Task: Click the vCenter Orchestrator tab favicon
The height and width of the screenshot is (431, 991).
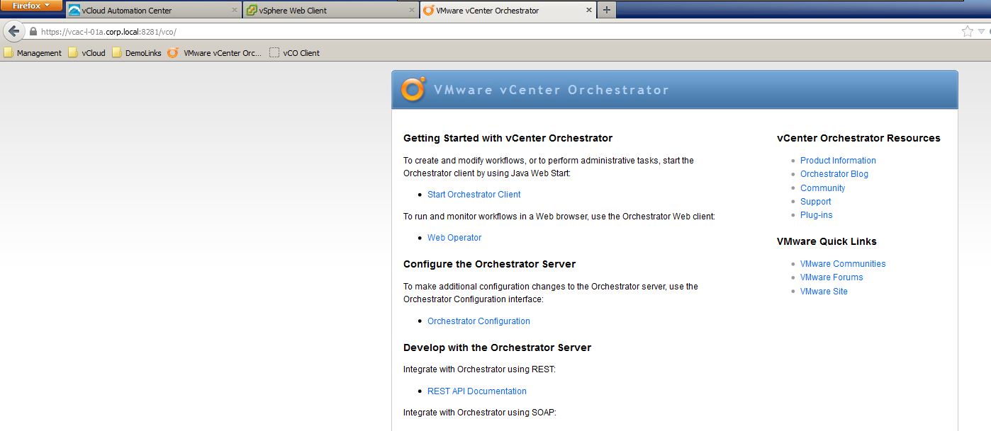Action: (x=428, y=11)
